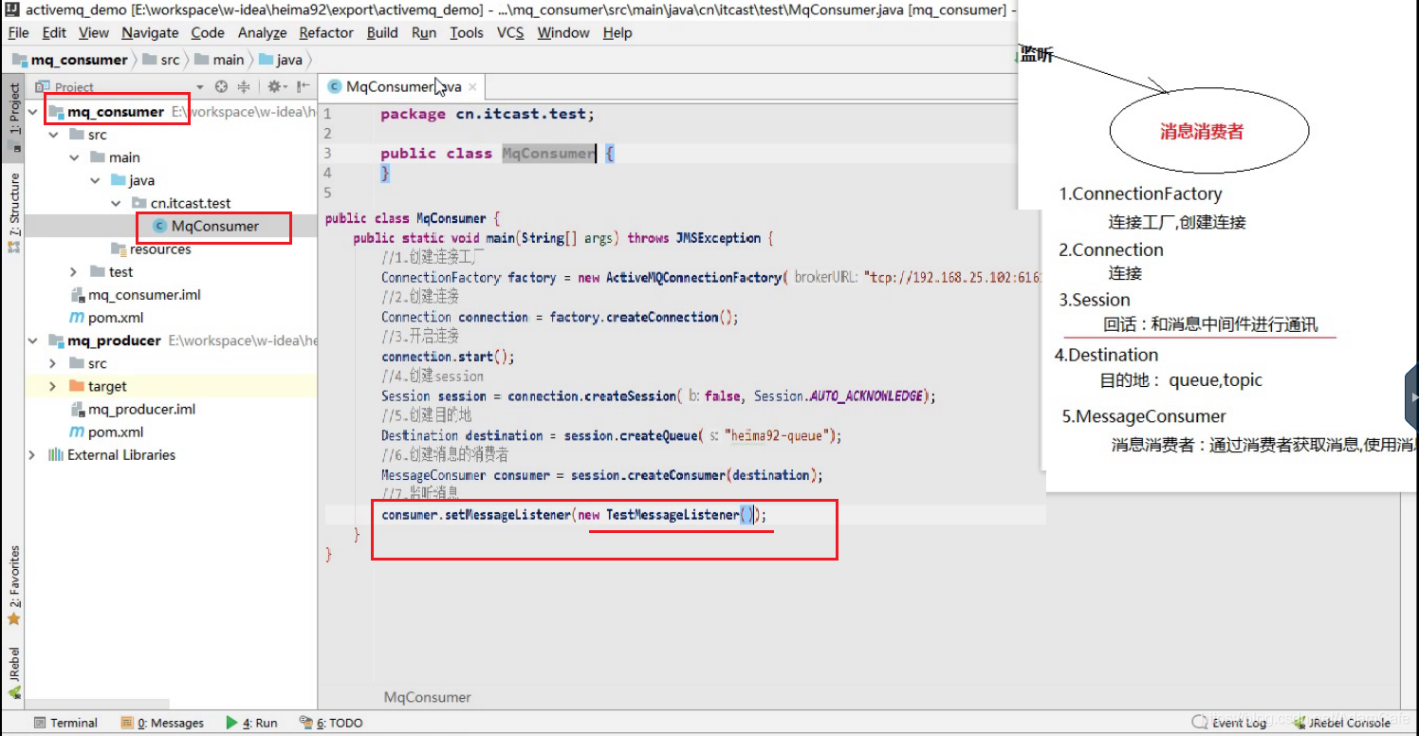The image size is (1419, 736).
Task: Expand the target folder node
Action: [x=55, y=386]
